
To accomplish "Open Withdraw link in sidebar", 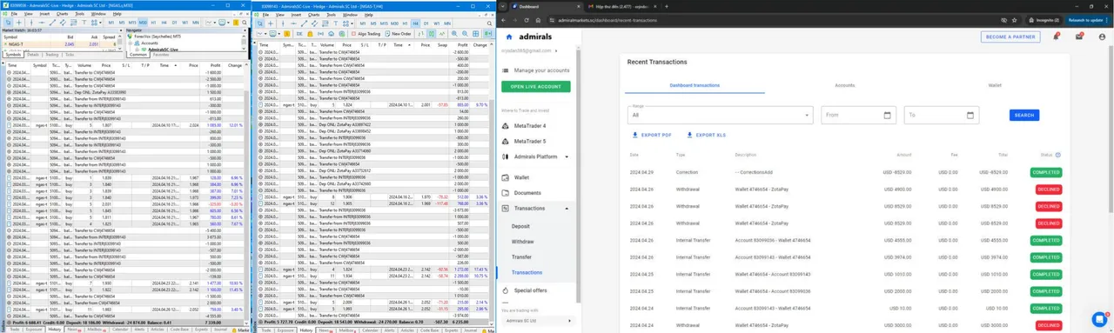I will 523,242.
